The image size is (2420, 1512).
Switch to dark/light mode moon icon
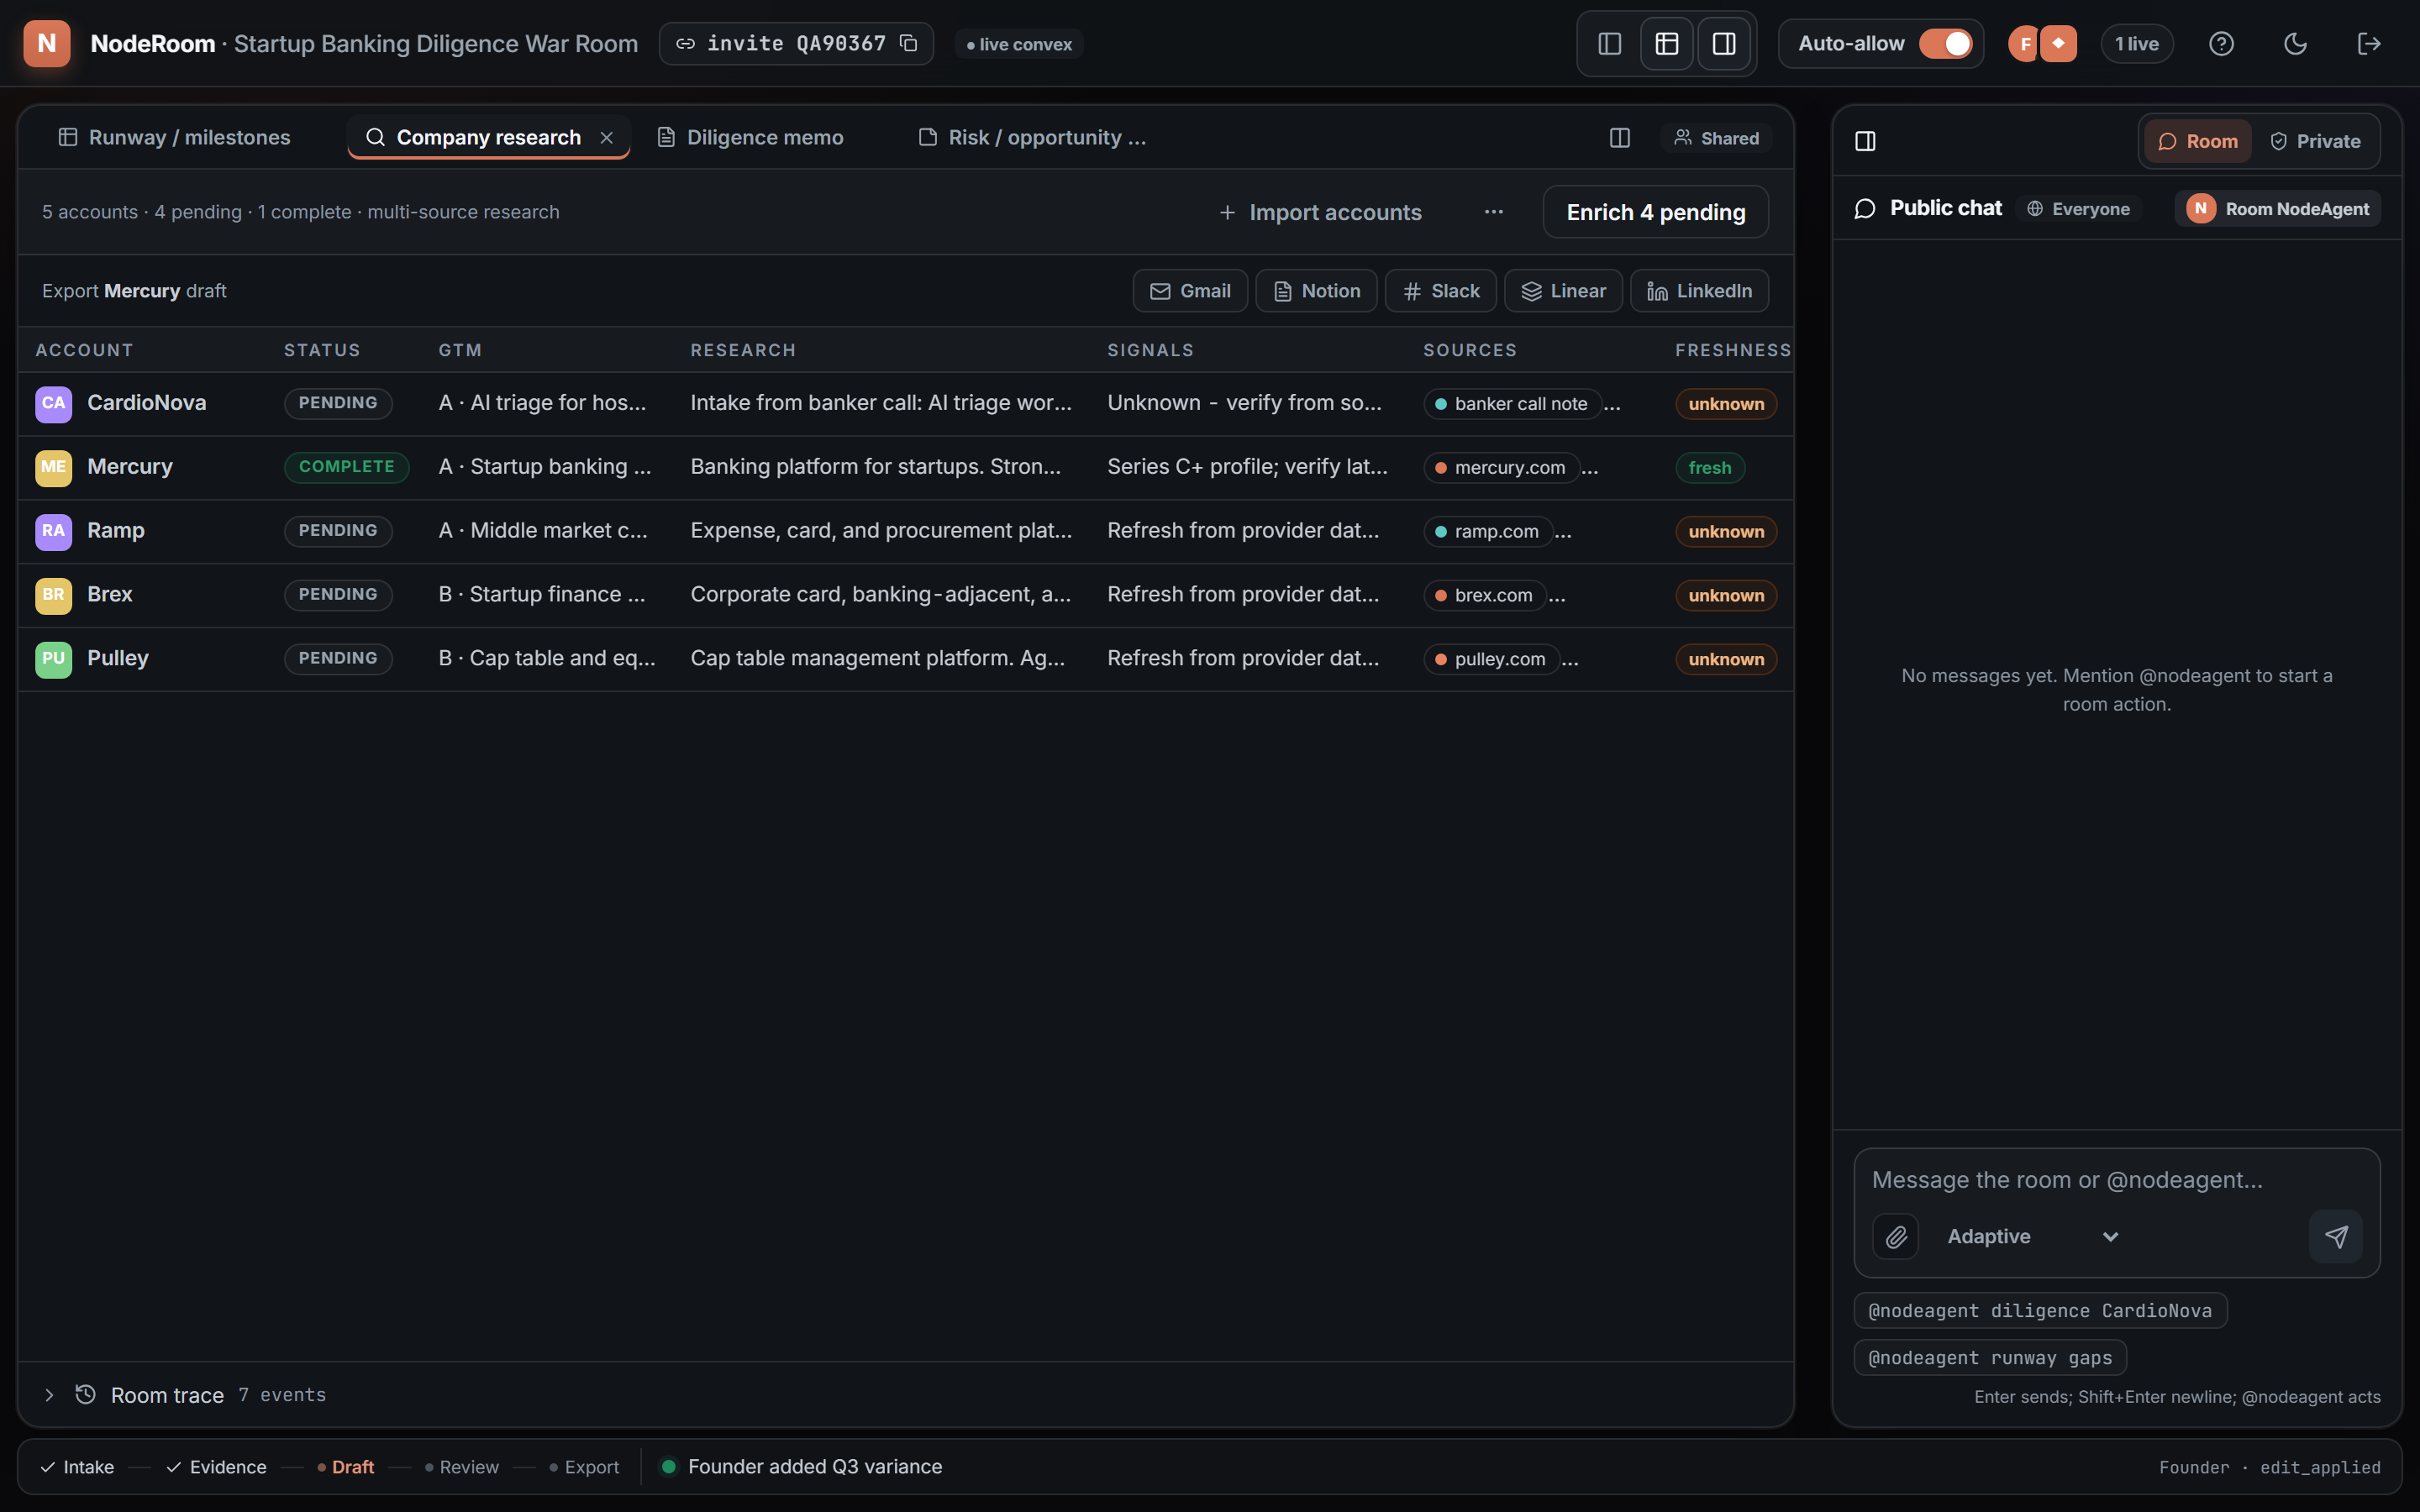click(x=2295, y=43)
